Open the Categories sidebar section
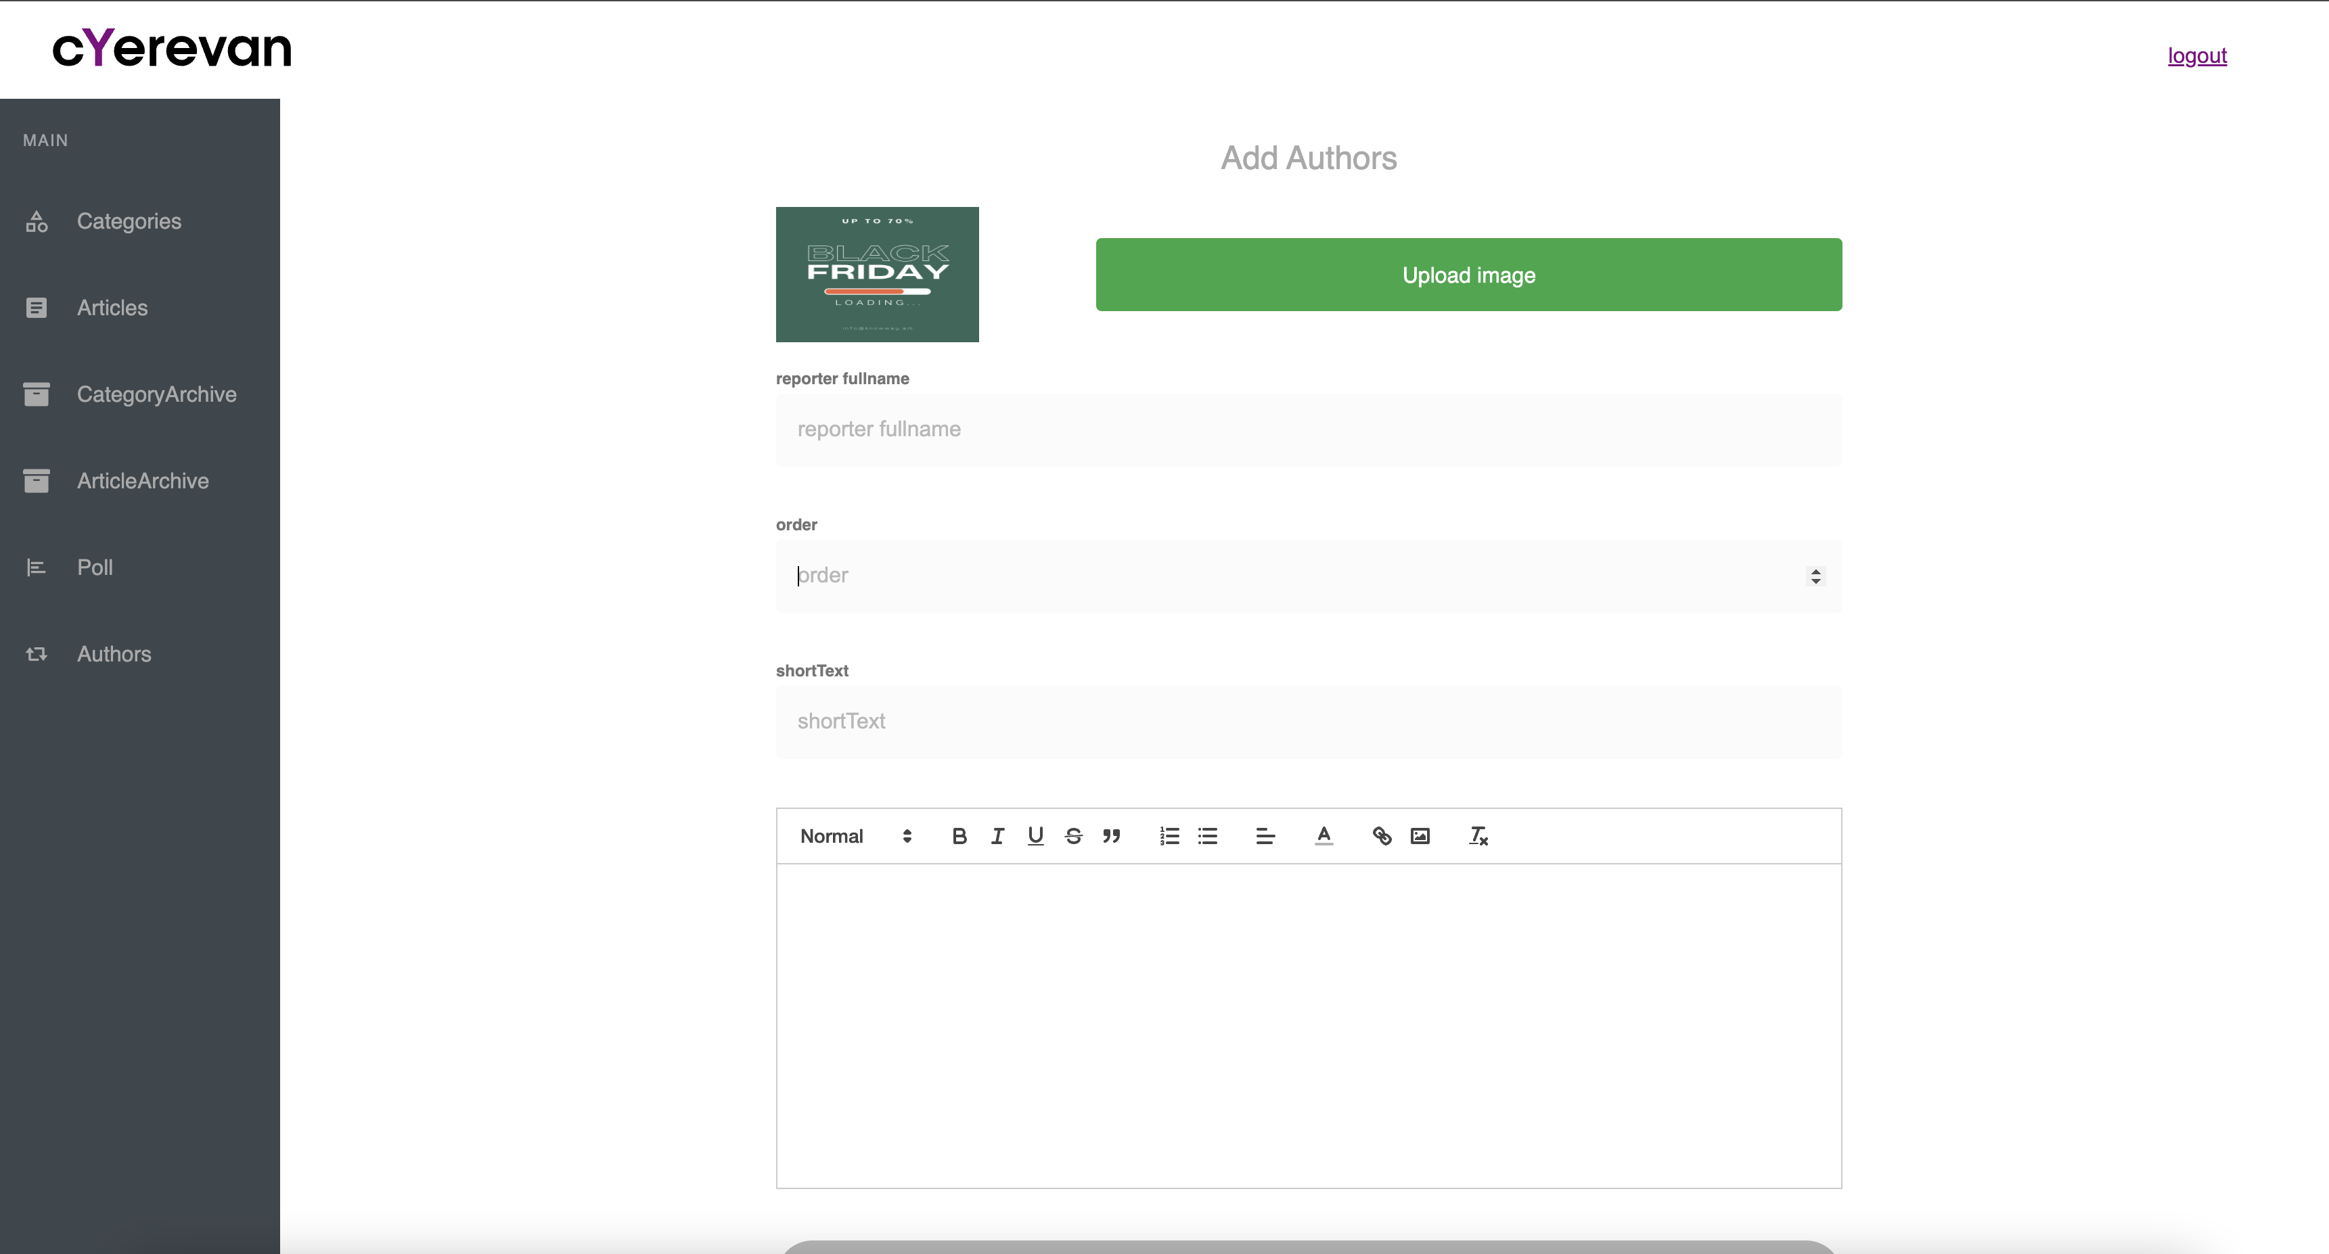Viewport: 2329px width, 1254px height. 129,221
